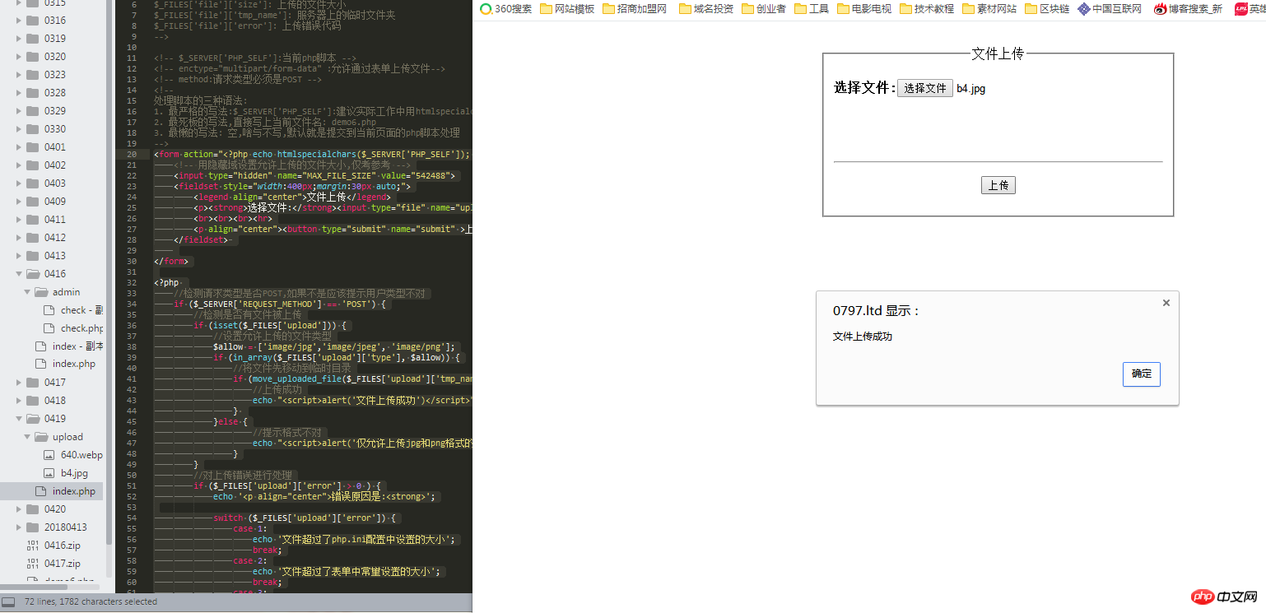The image size is (1266, 613).
Task: Click the 0417.zip binary file icon
Action: tap(33, 564)
